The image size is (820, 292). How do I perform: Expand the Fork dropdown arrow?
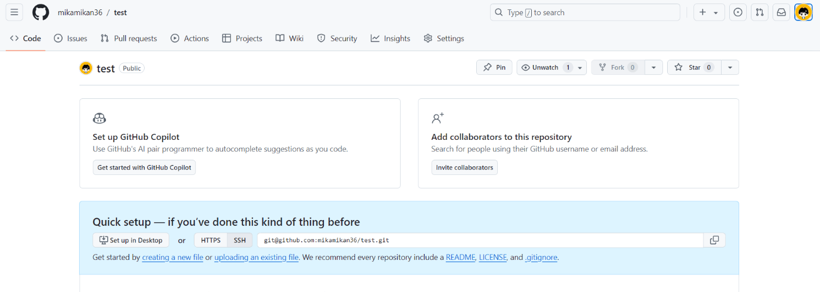(x=654, y=67)
